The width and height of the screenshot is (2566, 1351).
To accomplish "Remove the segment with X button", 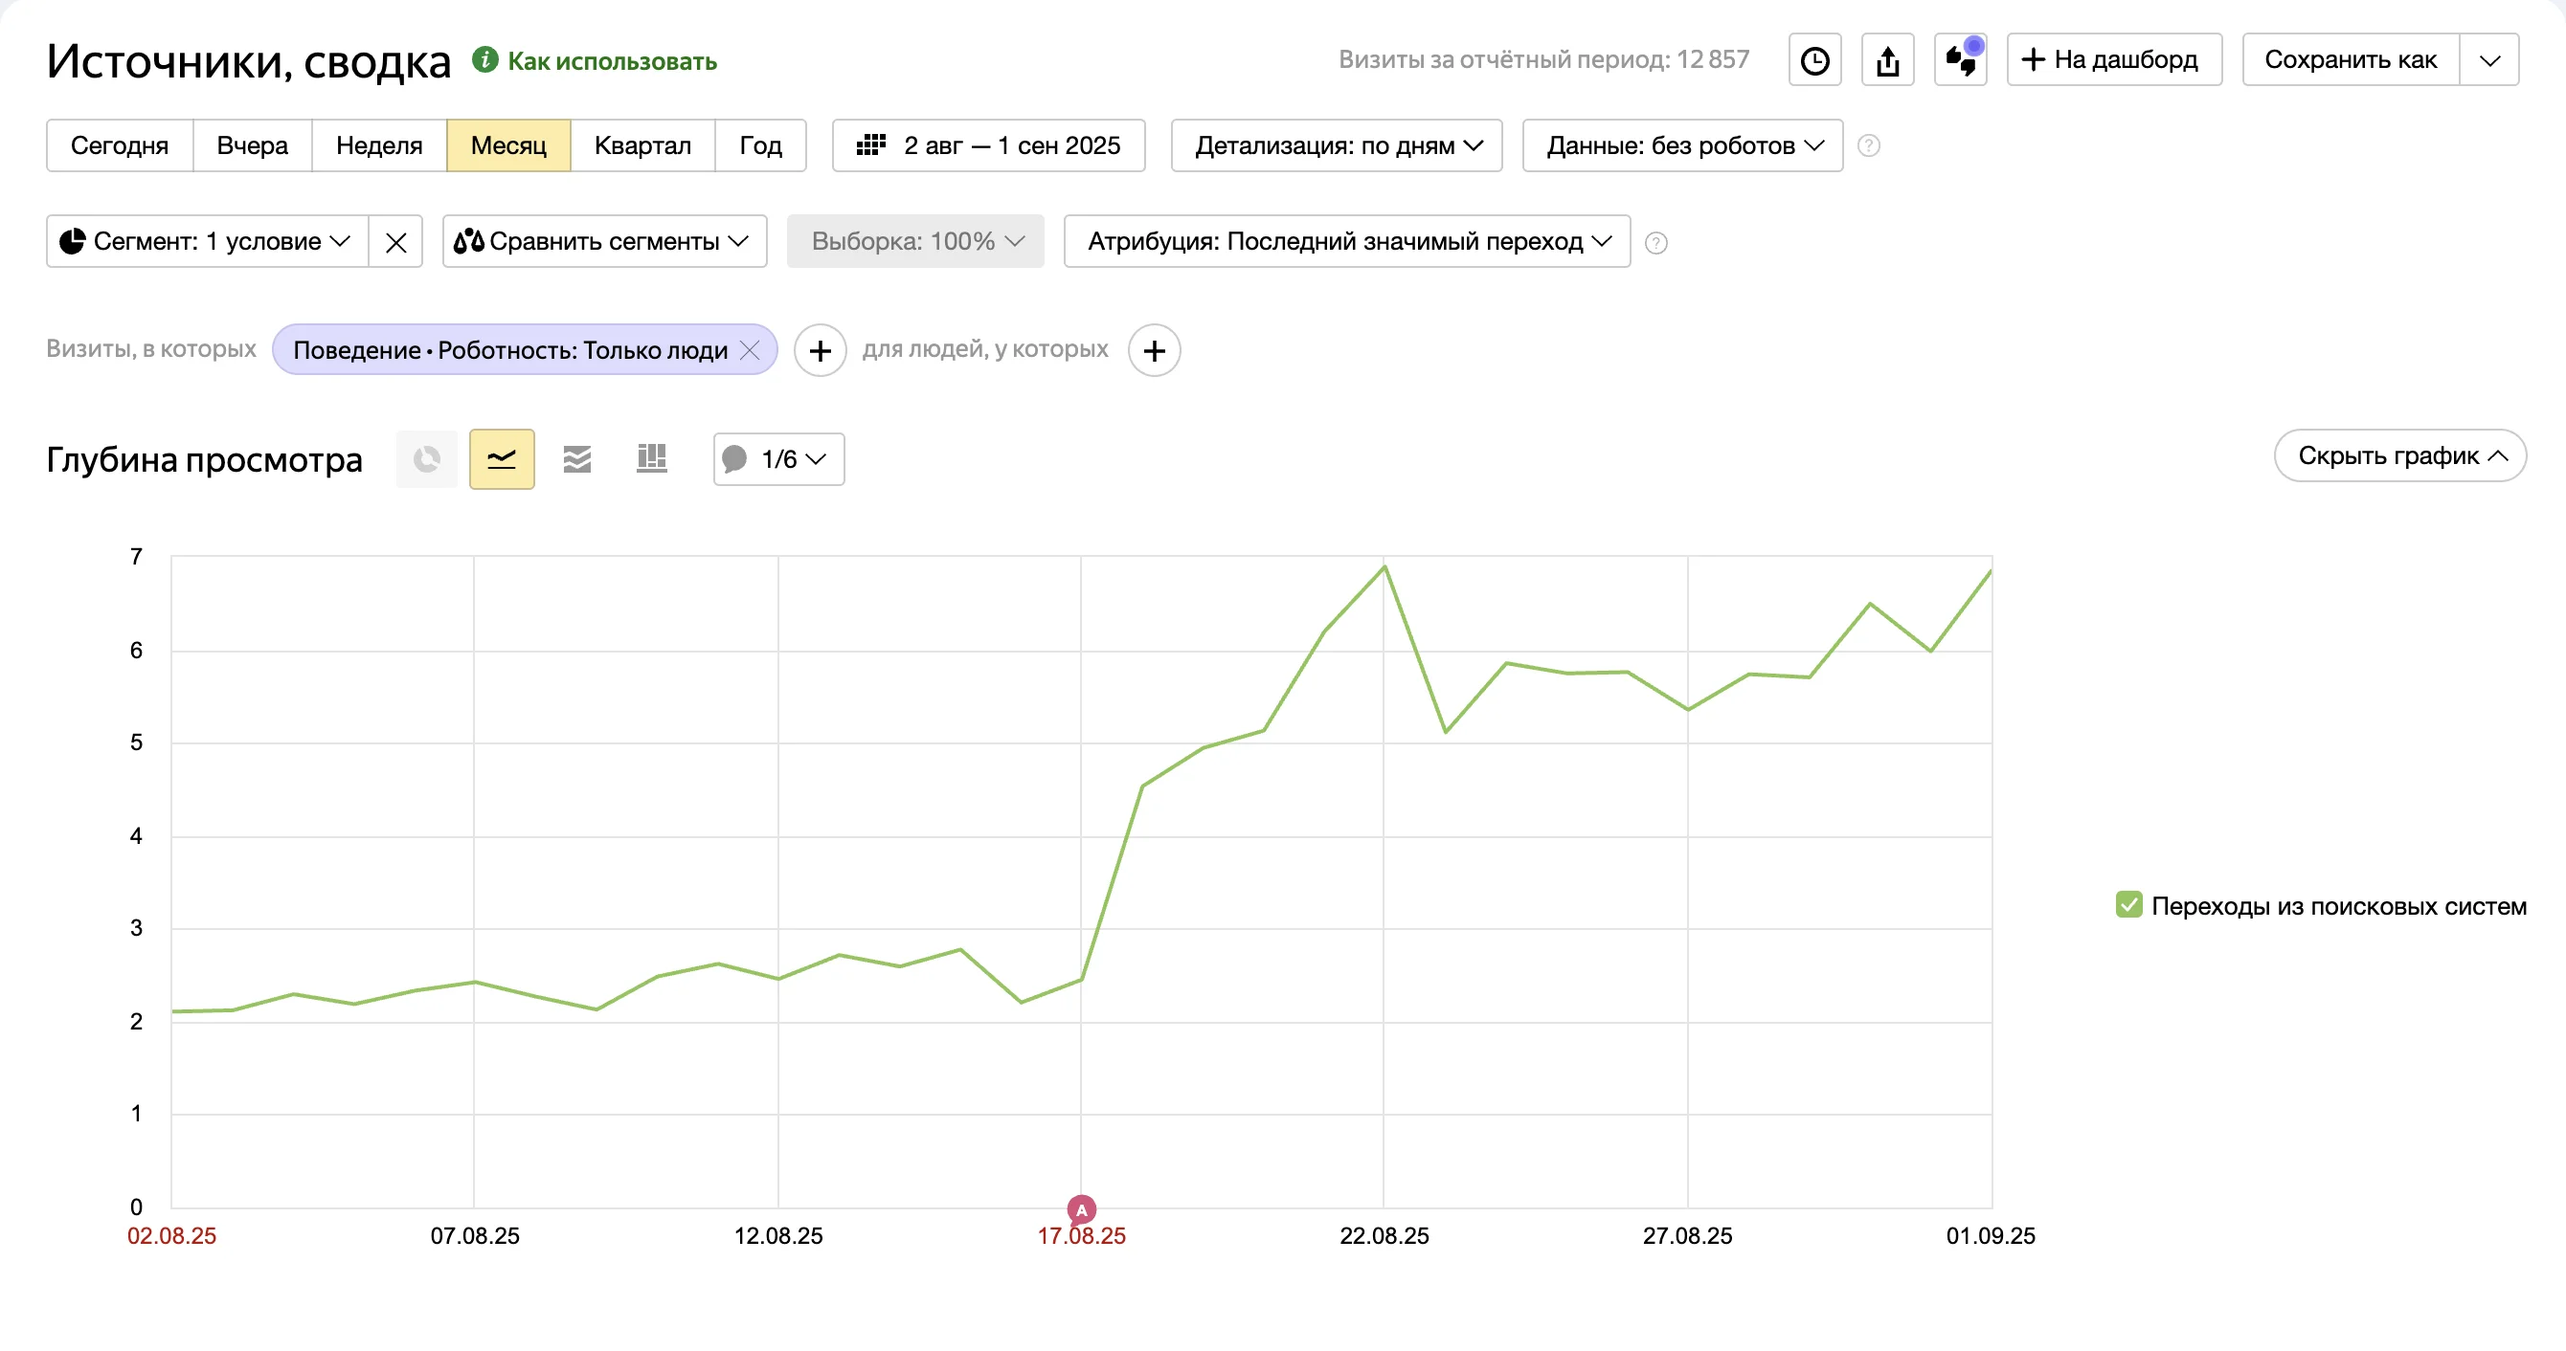I will [x=395, y=242].
